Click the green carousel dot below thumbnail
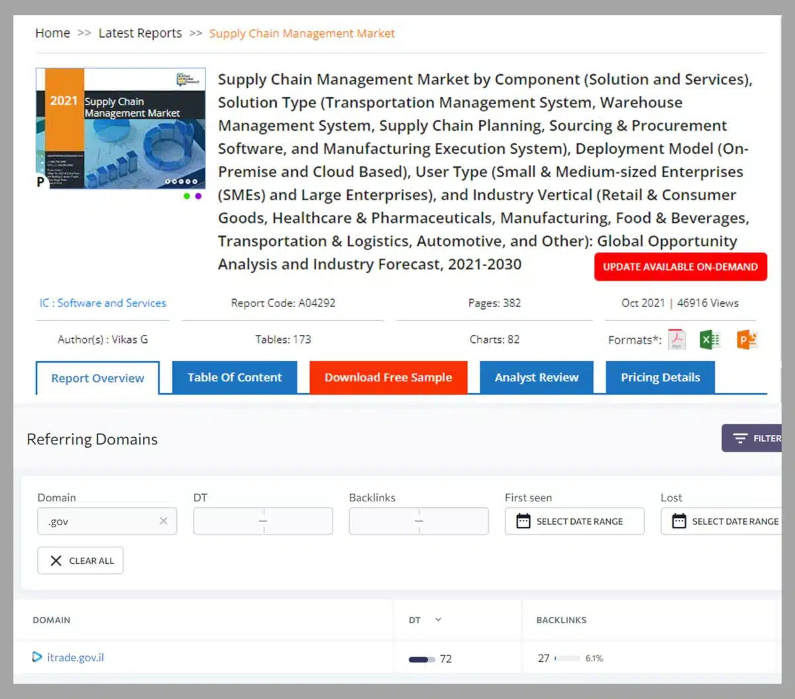This screenshot has width=795, height=699. pos(187,196)
